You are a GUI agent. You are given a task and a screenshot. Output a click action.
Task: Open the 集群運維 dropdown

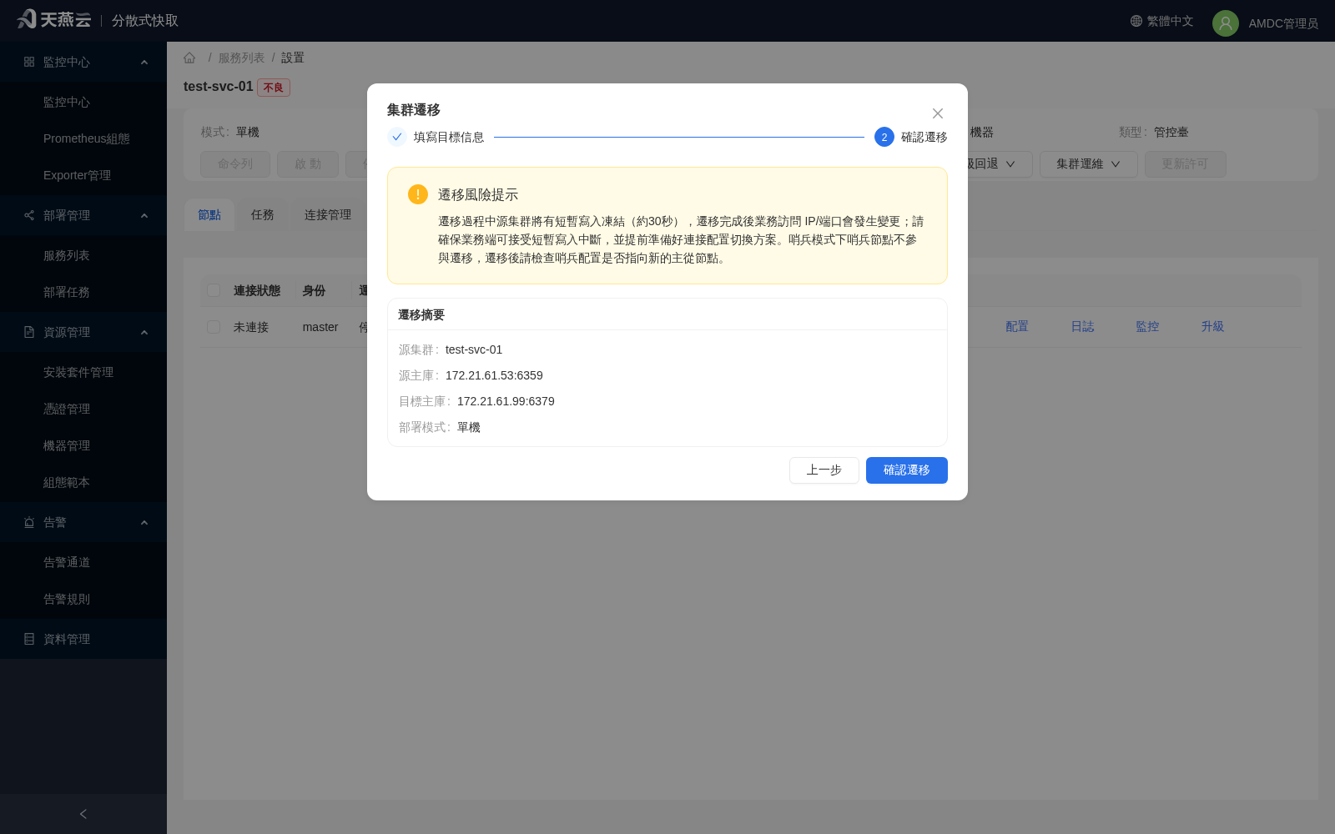pos(1089,164)
